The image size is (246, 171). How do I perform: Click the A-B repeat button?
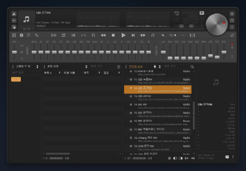click(83, 35)
